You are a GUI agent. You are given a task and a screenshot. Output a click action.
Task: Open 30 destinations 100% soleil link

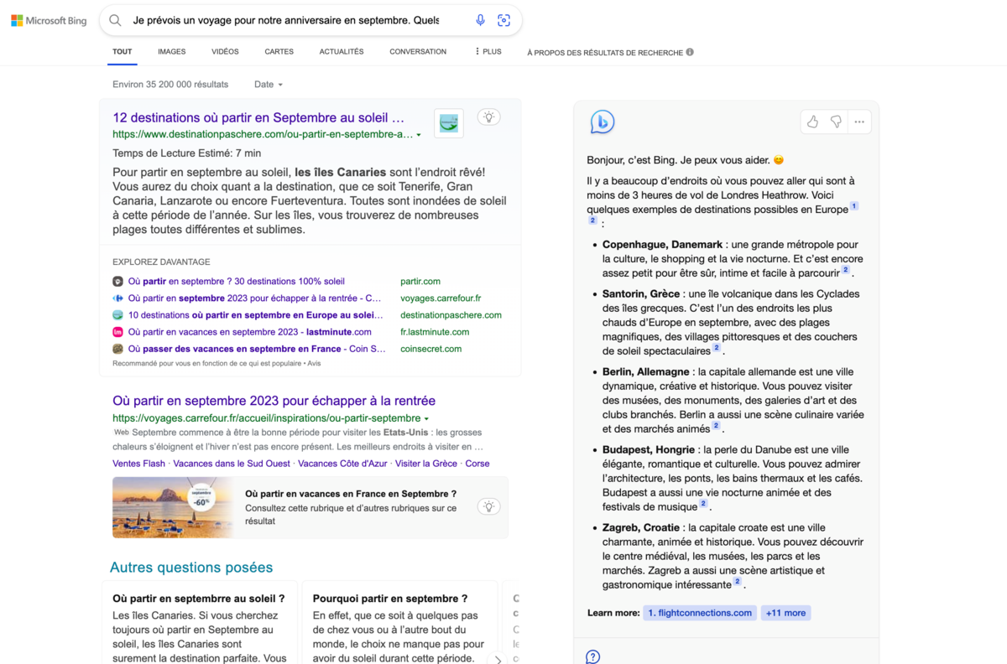tap(237, 282)
